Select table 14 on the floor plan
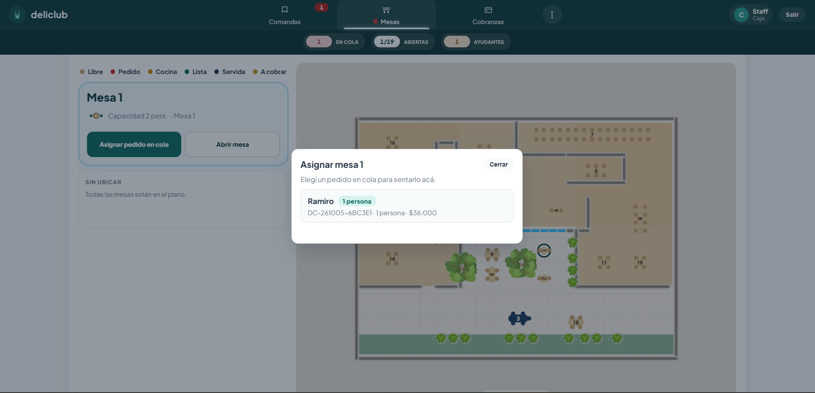The image size is (815, 393). [x=392, y=259]
